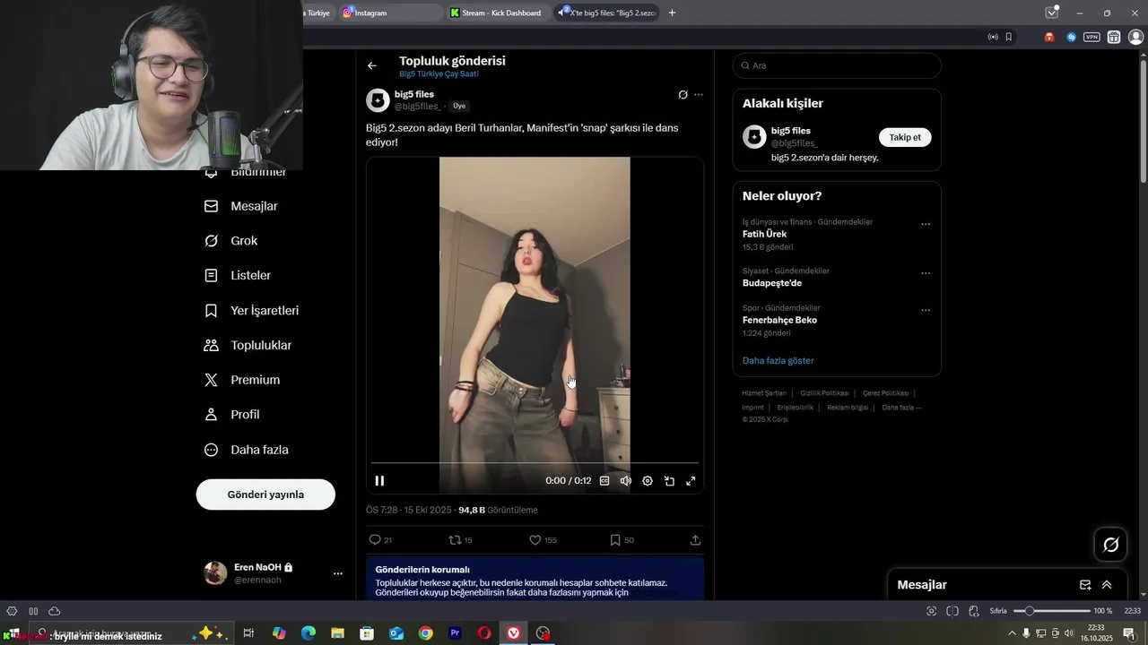Open File Explorer from the taskbar

[337, 633]
